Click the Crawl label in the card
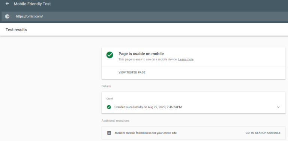Viewport: 288px width, 141px height. click(x=109, y=98)
